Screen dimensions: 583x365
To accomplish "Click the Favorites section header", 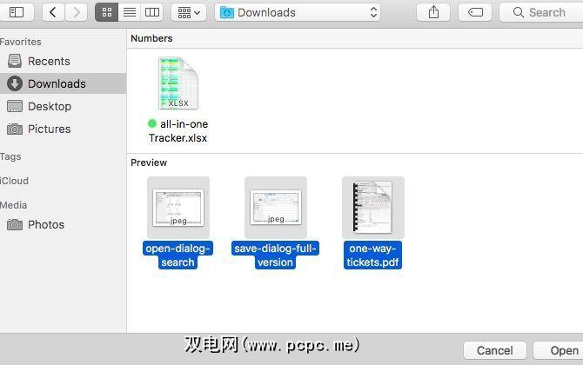I will (x=21, y=42).
